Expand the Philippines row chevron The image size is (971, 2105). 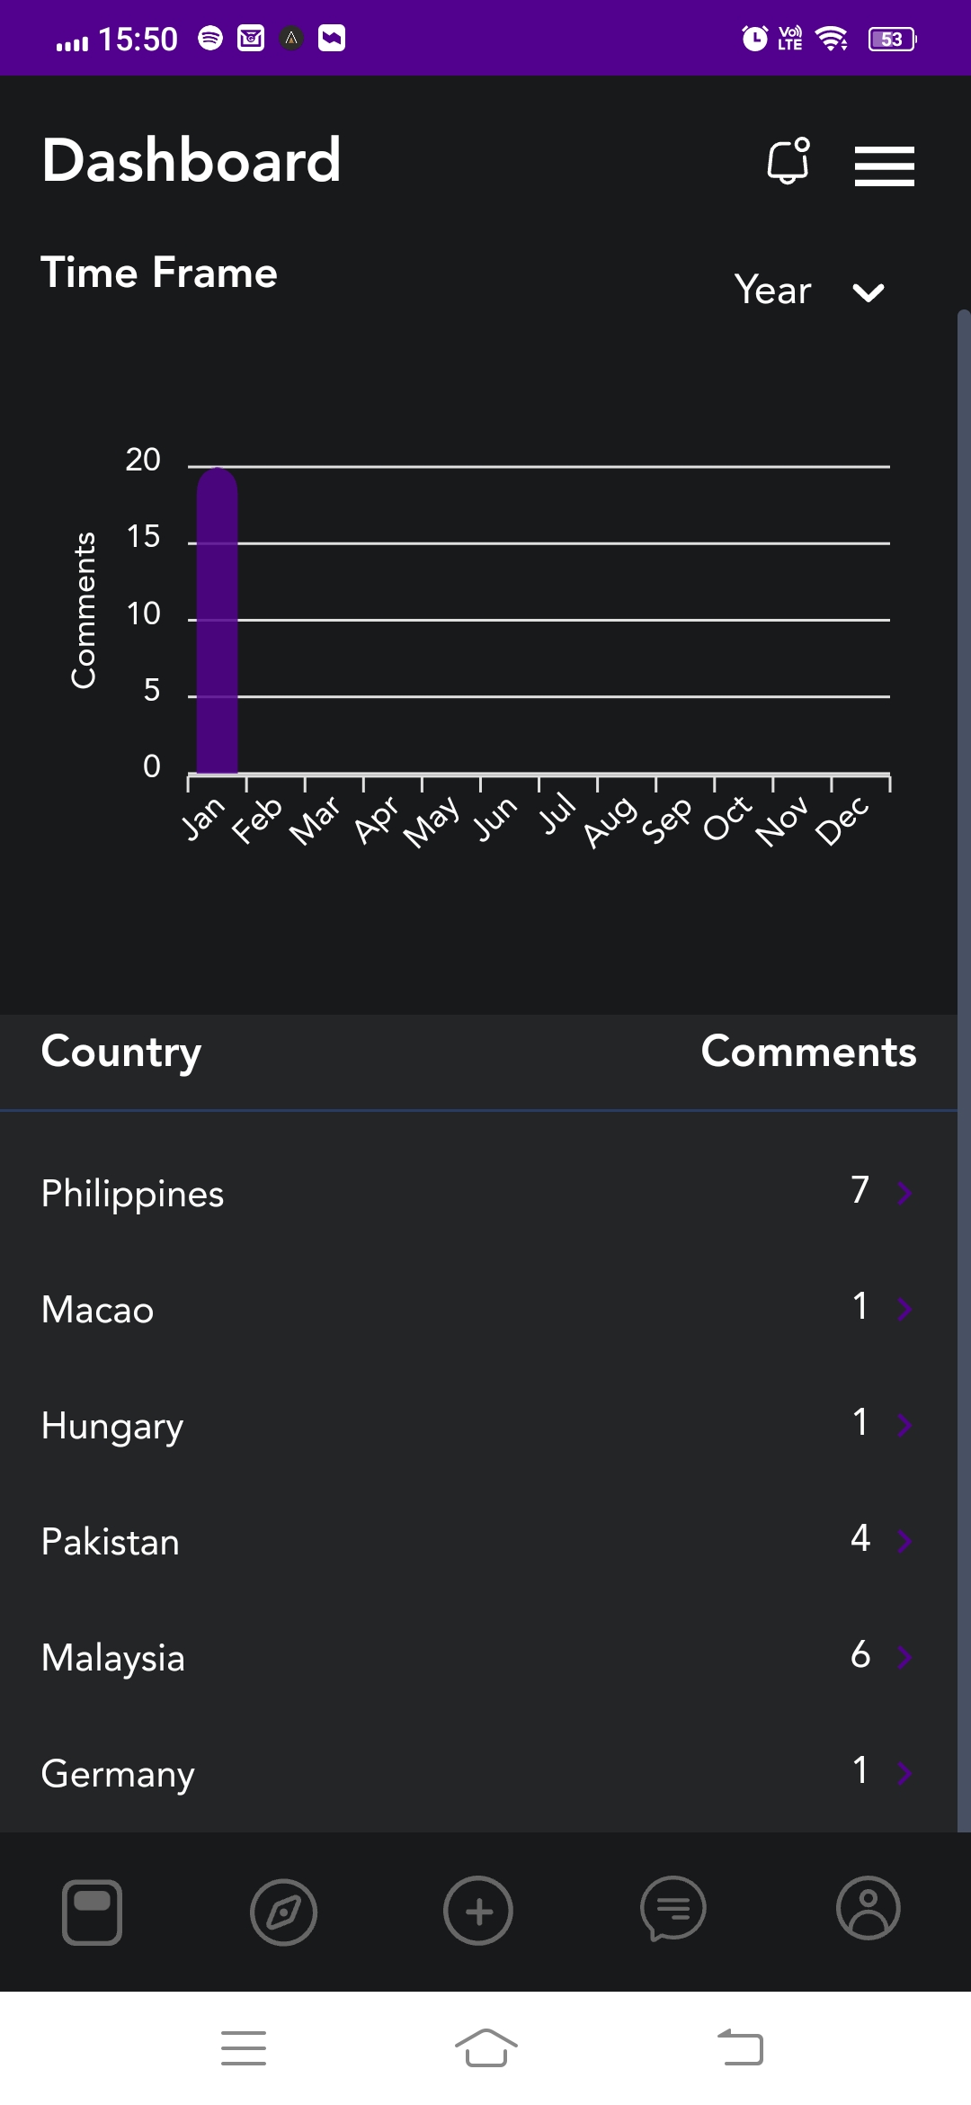(904, 1194)
